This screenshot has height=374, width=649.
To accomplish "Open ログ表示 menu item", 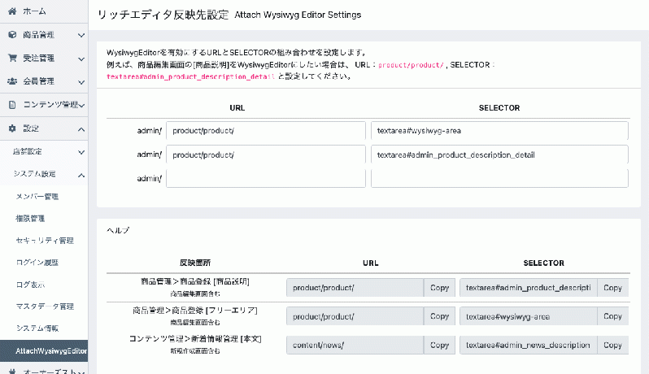I will click(x=30, y=285).
